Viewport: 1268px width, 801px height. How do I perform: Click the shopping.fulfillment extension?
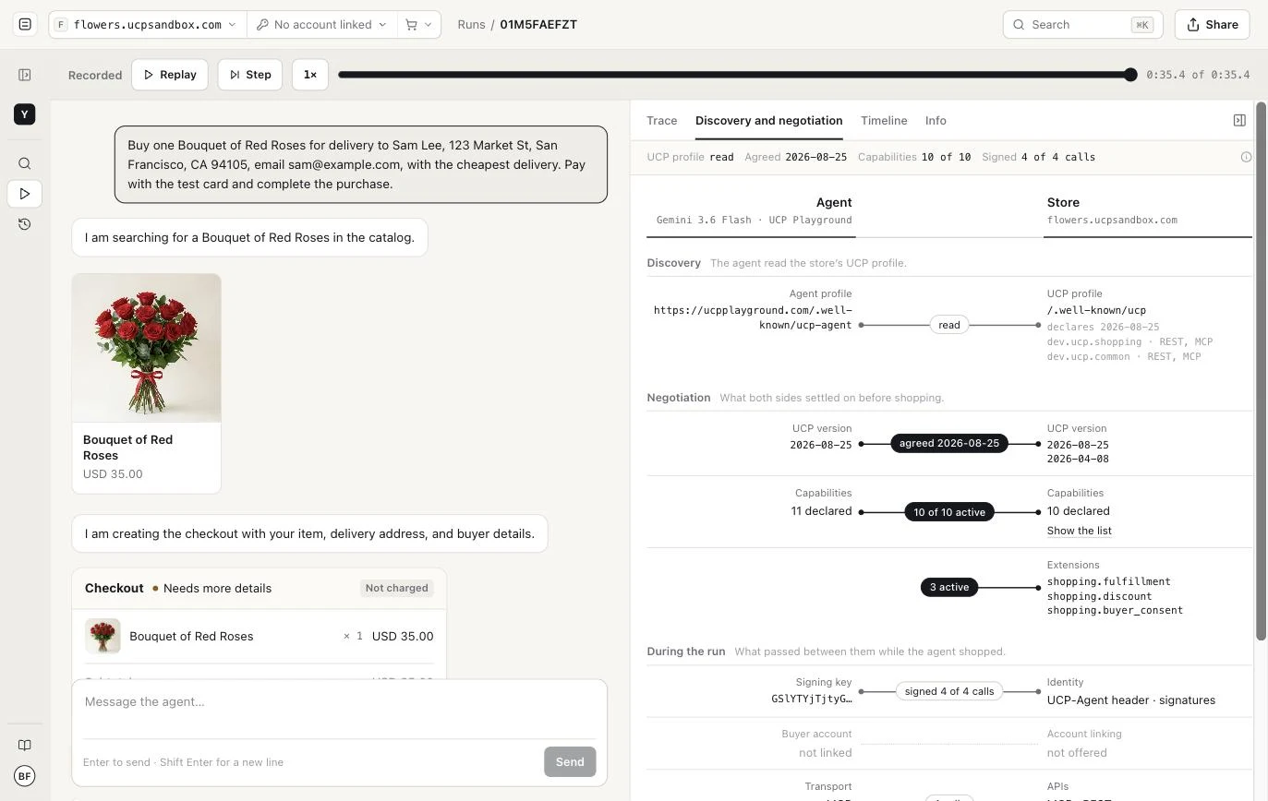(x=1109, y=581)
